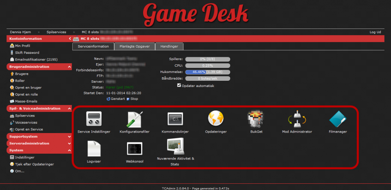The image size is (391, 190).
Task: Click the Genstart link
Action: [x=118, y=99]
